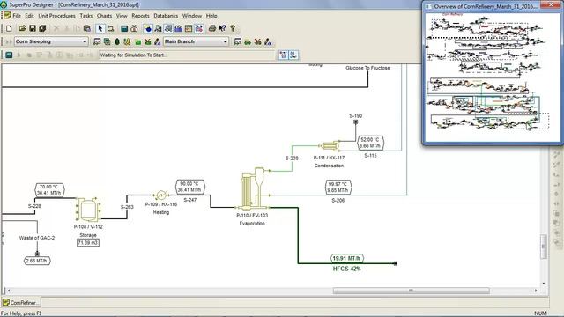The width and height of the screenshot is (564, 317).
Task: Click second icon after Corn Steeping dropdown
Action: pos(107,41)
